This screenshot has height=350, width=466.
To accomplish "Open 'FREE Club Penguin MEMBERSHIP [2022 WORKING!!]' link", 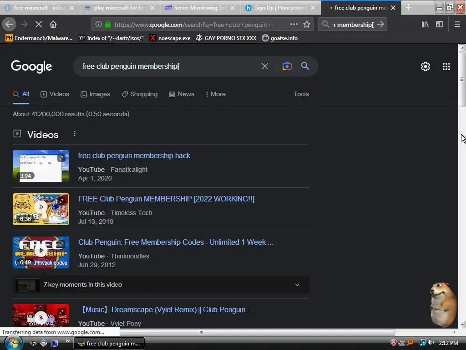I will [166, 199].
